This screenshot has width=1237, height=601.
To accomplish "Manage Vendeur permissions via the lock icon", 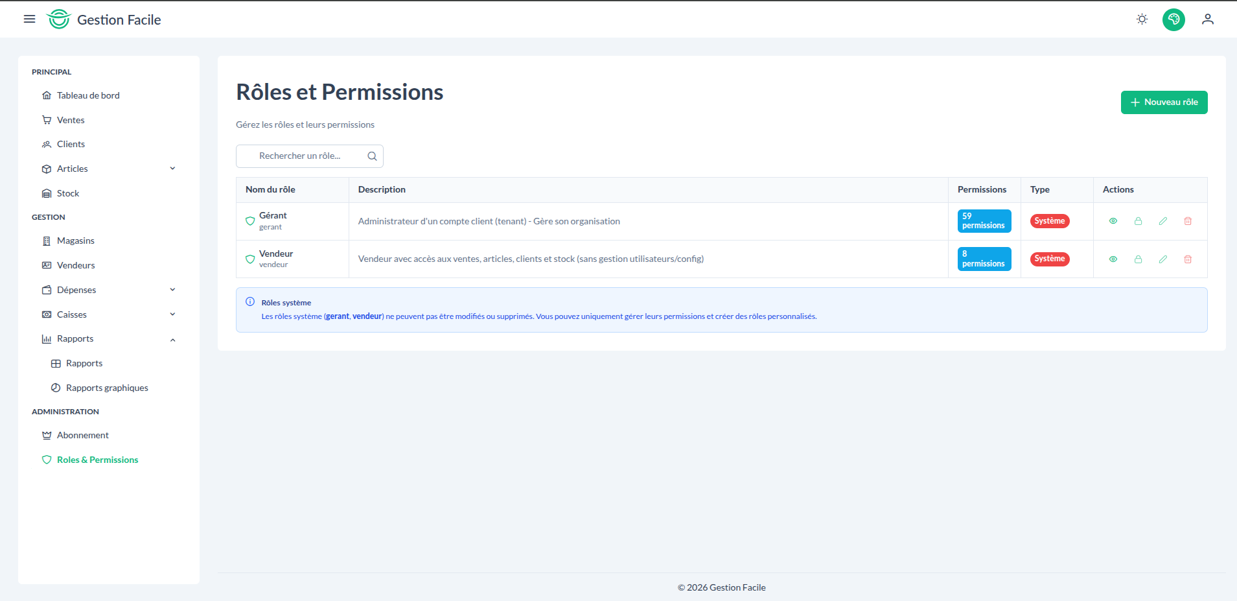I will tap(1138, 259).
